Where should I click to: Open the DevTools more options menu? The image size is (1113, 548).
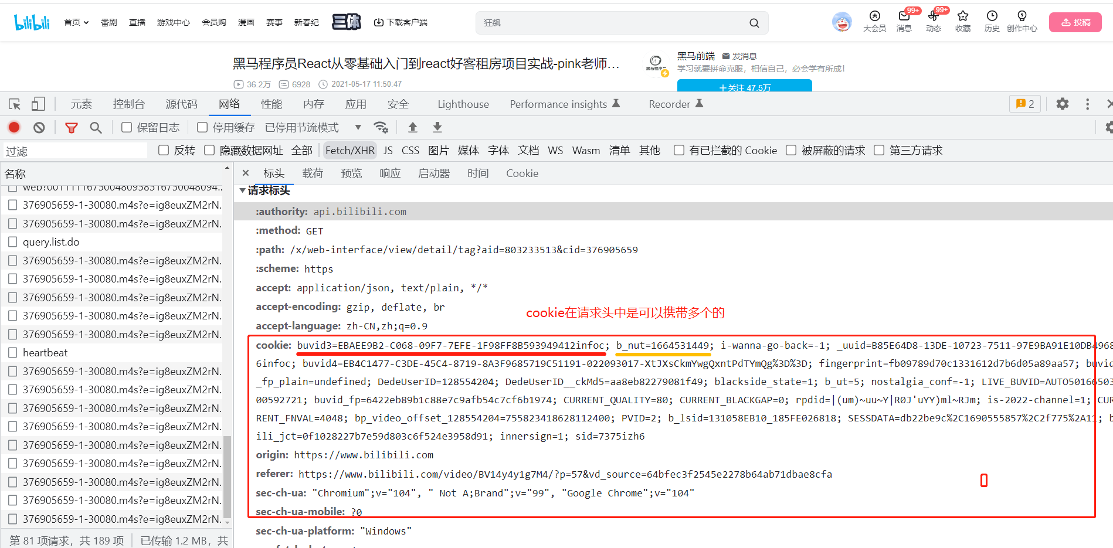(x=1087, y=104)
